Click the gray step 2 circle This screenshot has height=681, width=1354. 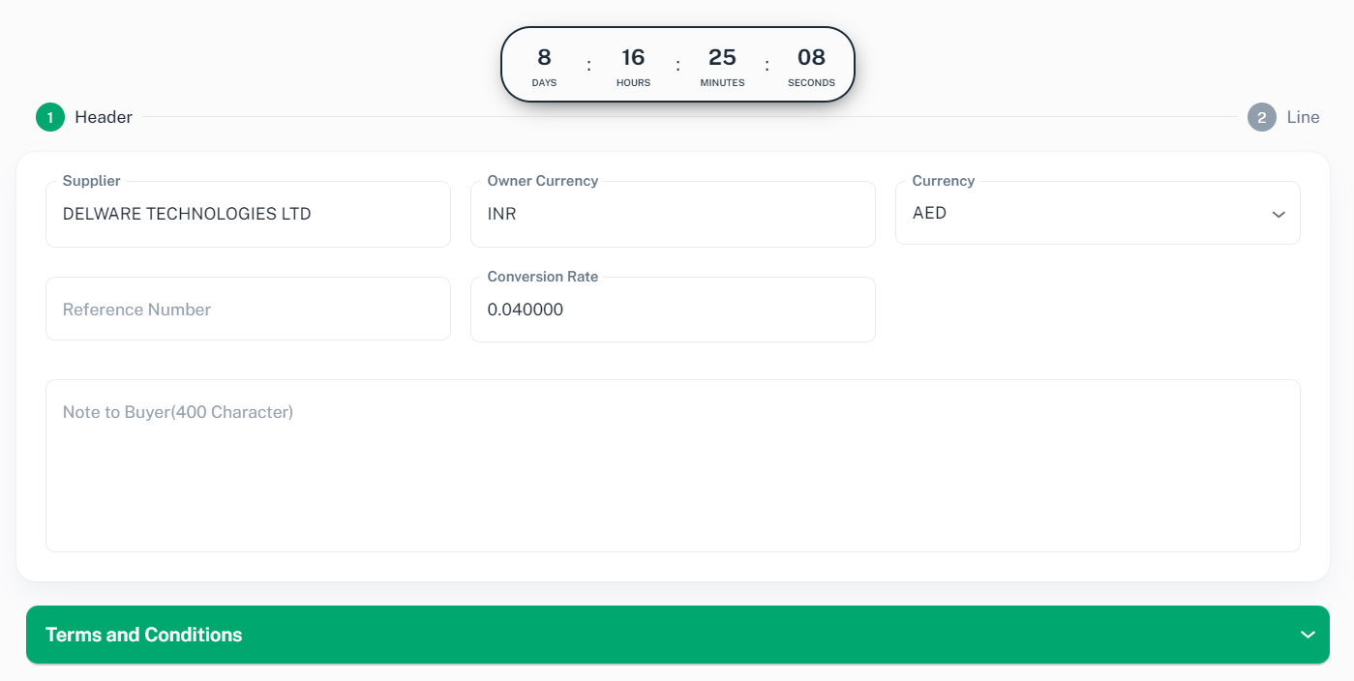point(1262,117)
